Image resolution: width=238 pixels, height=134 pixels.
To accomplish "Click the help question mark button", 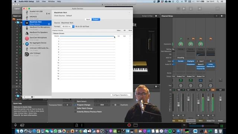I will pos(129,13).
